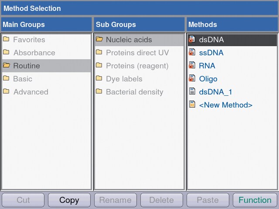Image resolution: width=279 pixels, height=209 pixels.
Task: Click the ssDNA method icon
Action: [192, 52]
